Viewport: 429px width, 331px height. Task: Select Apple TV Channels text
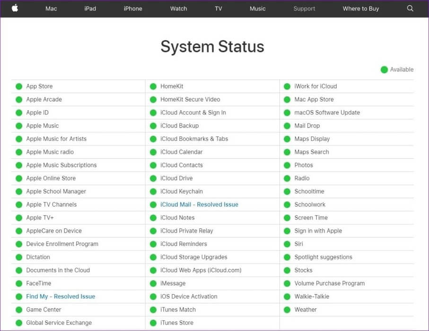(x=51, y=205)
